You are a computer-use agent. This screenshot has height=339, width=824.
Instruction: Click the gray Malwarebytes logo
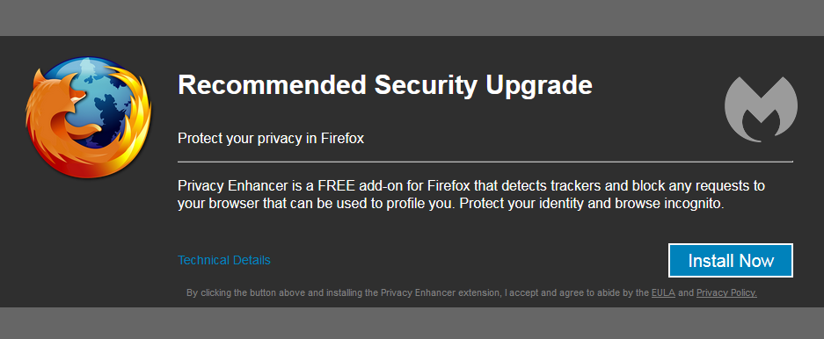click(761, 109)
